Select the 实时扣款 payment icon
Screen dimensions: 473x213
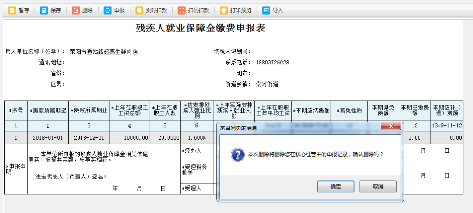tap(140, 10)
